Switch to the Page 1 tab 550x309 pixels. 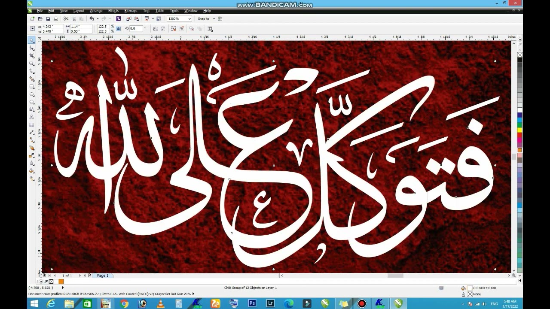click(103, 276)
